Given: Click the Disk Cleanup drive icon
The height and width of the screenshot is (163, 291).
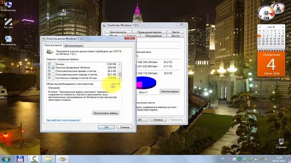Looking at the screenshot, I should point(50,52).
